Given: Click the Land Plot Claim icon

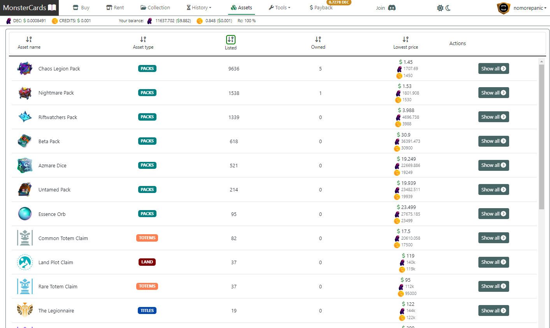Looking at the screenshot, I should [25, 262].
